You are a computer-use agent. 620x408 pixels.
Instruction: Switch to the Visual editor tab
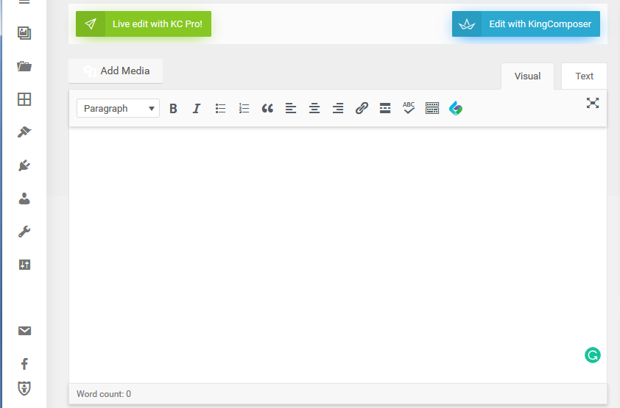coord(527,76)
